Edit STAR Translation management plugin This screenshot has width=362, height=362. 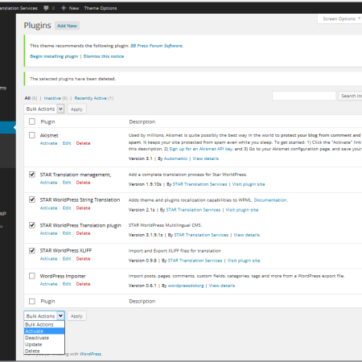(x=67, y=183)
